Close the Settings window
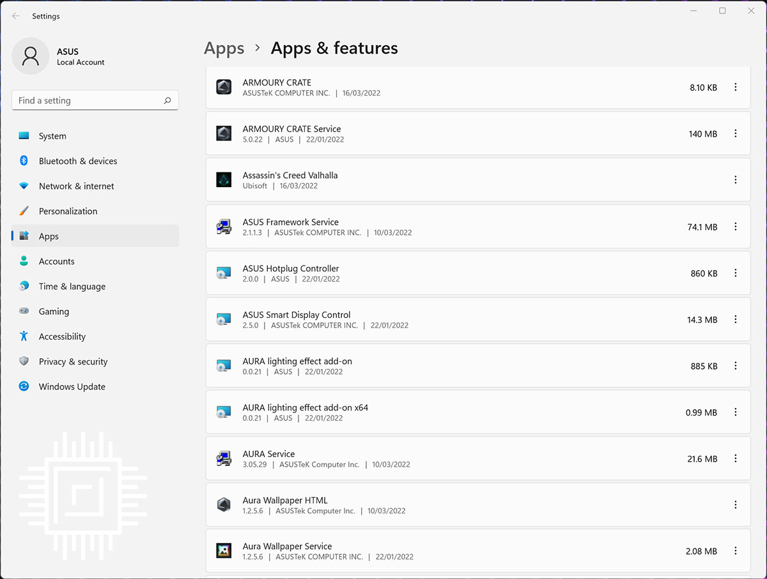 coord(752,11)
